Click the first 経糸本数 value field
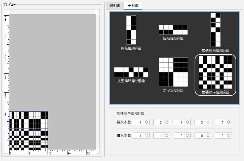Viewport: 244px width, 161px height. 139,122
